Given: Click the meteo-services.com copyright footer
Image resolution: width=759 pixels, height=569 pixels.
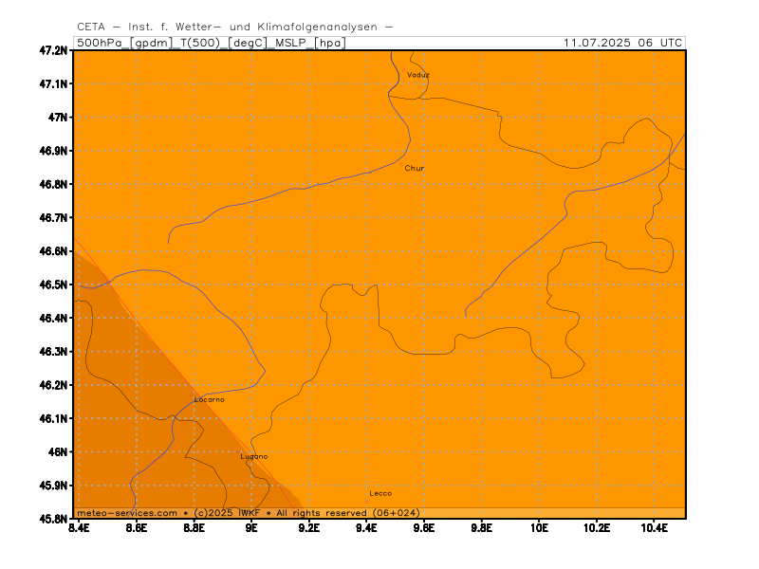Looking at the screenshot, I should [x=249, y=513].
